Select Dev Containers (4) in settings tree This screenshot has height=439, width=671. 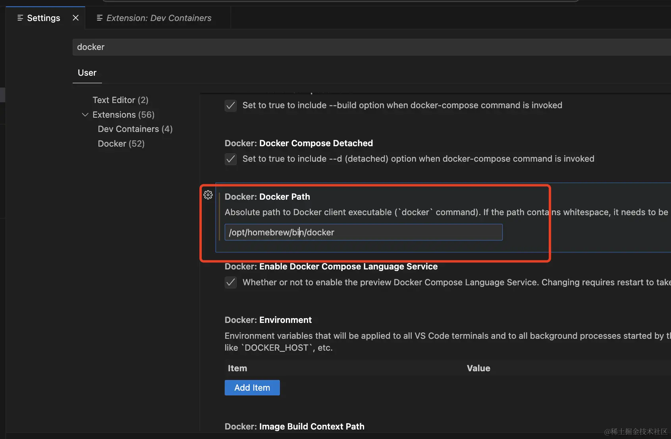pyautogui.click(x=135, y=129)
